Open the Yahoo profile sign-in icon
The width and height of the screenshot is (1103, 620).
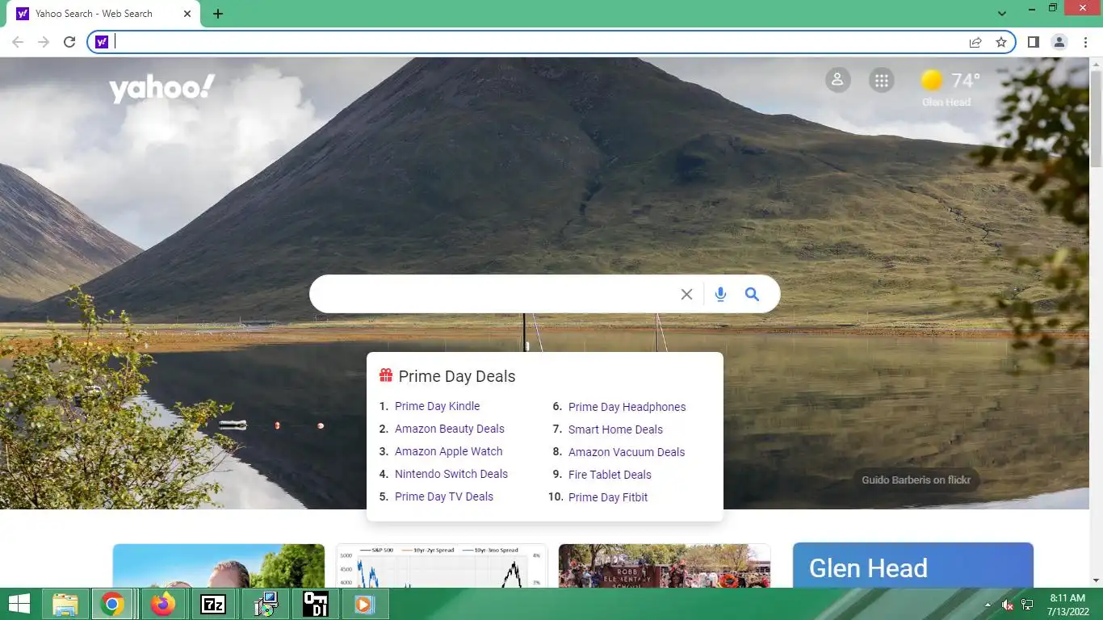[x=837, y=80]
